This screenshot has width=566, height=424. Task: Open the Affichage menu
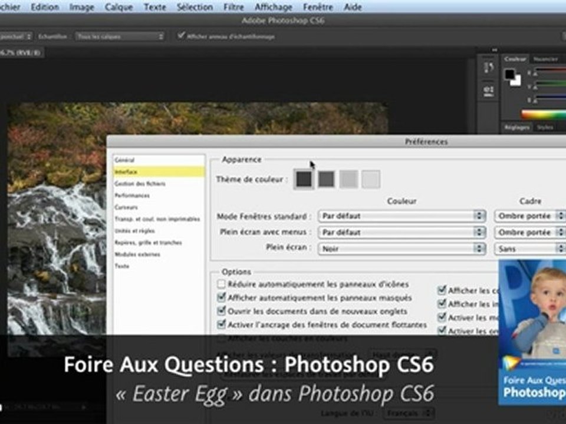point(273,7)
